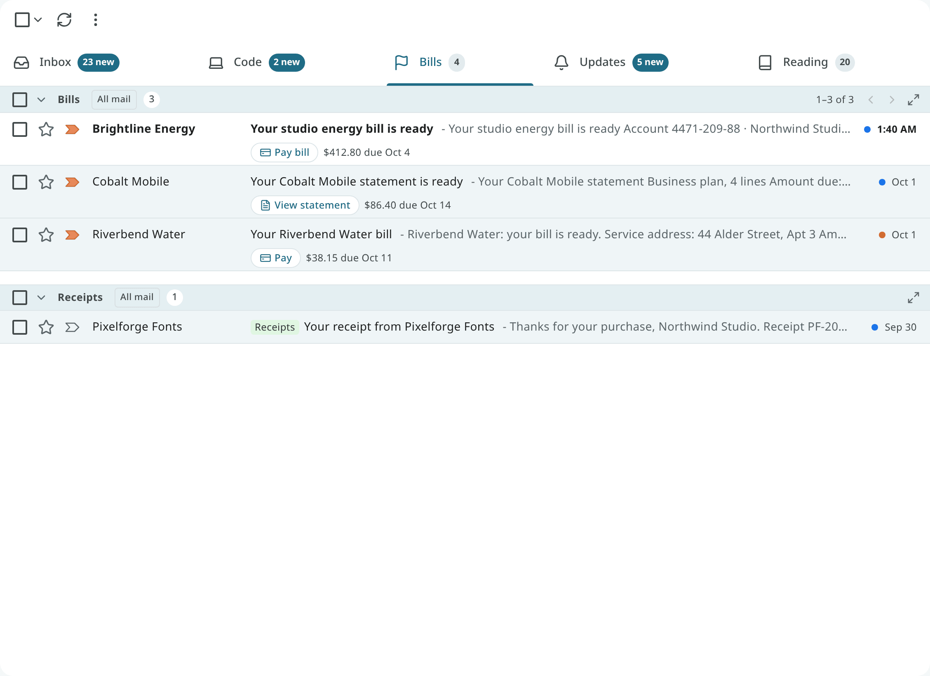The width and height of the screenshot is (930, 676).
Task: Click the Receipts label tag on Pixelforge email
Action: coord(275,327)
